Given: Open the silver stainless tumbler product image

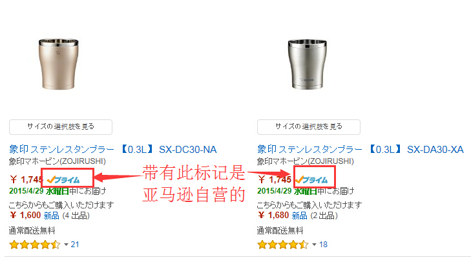Looking at the screenshot, I should click(307, 64).
